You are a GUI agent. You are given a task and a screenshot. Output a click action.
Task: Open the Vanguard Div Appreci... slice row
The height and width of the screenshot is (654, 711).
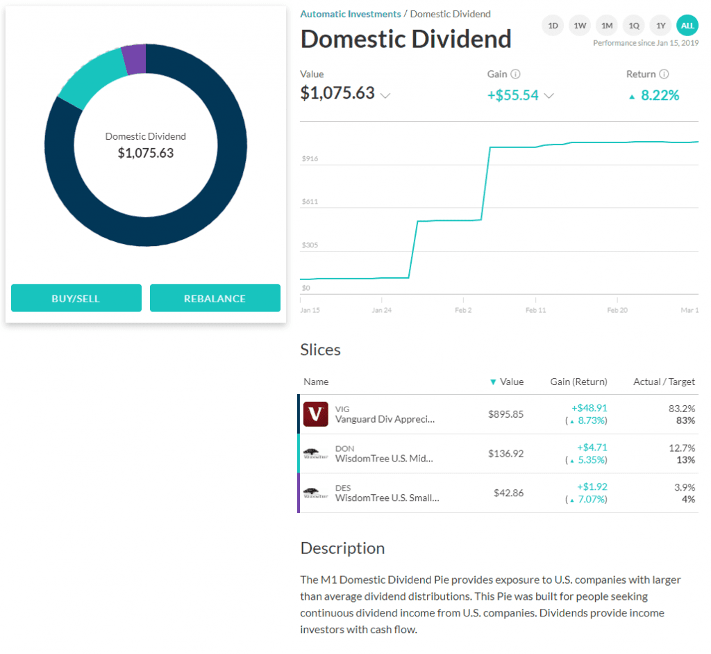[498, 414]
